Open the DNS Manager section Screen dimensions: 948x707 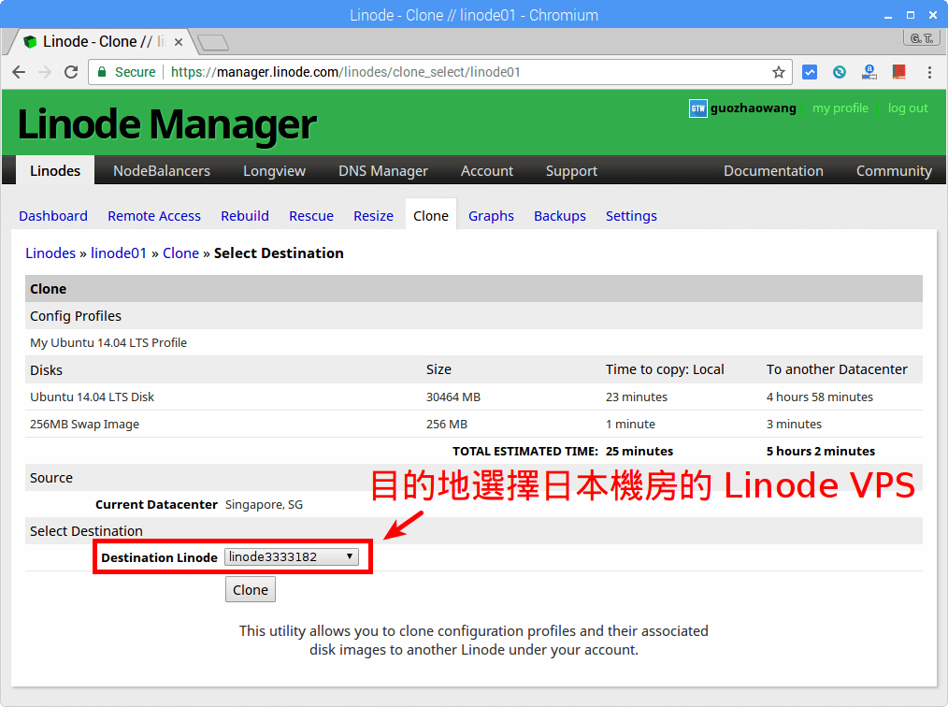(382, 170)
